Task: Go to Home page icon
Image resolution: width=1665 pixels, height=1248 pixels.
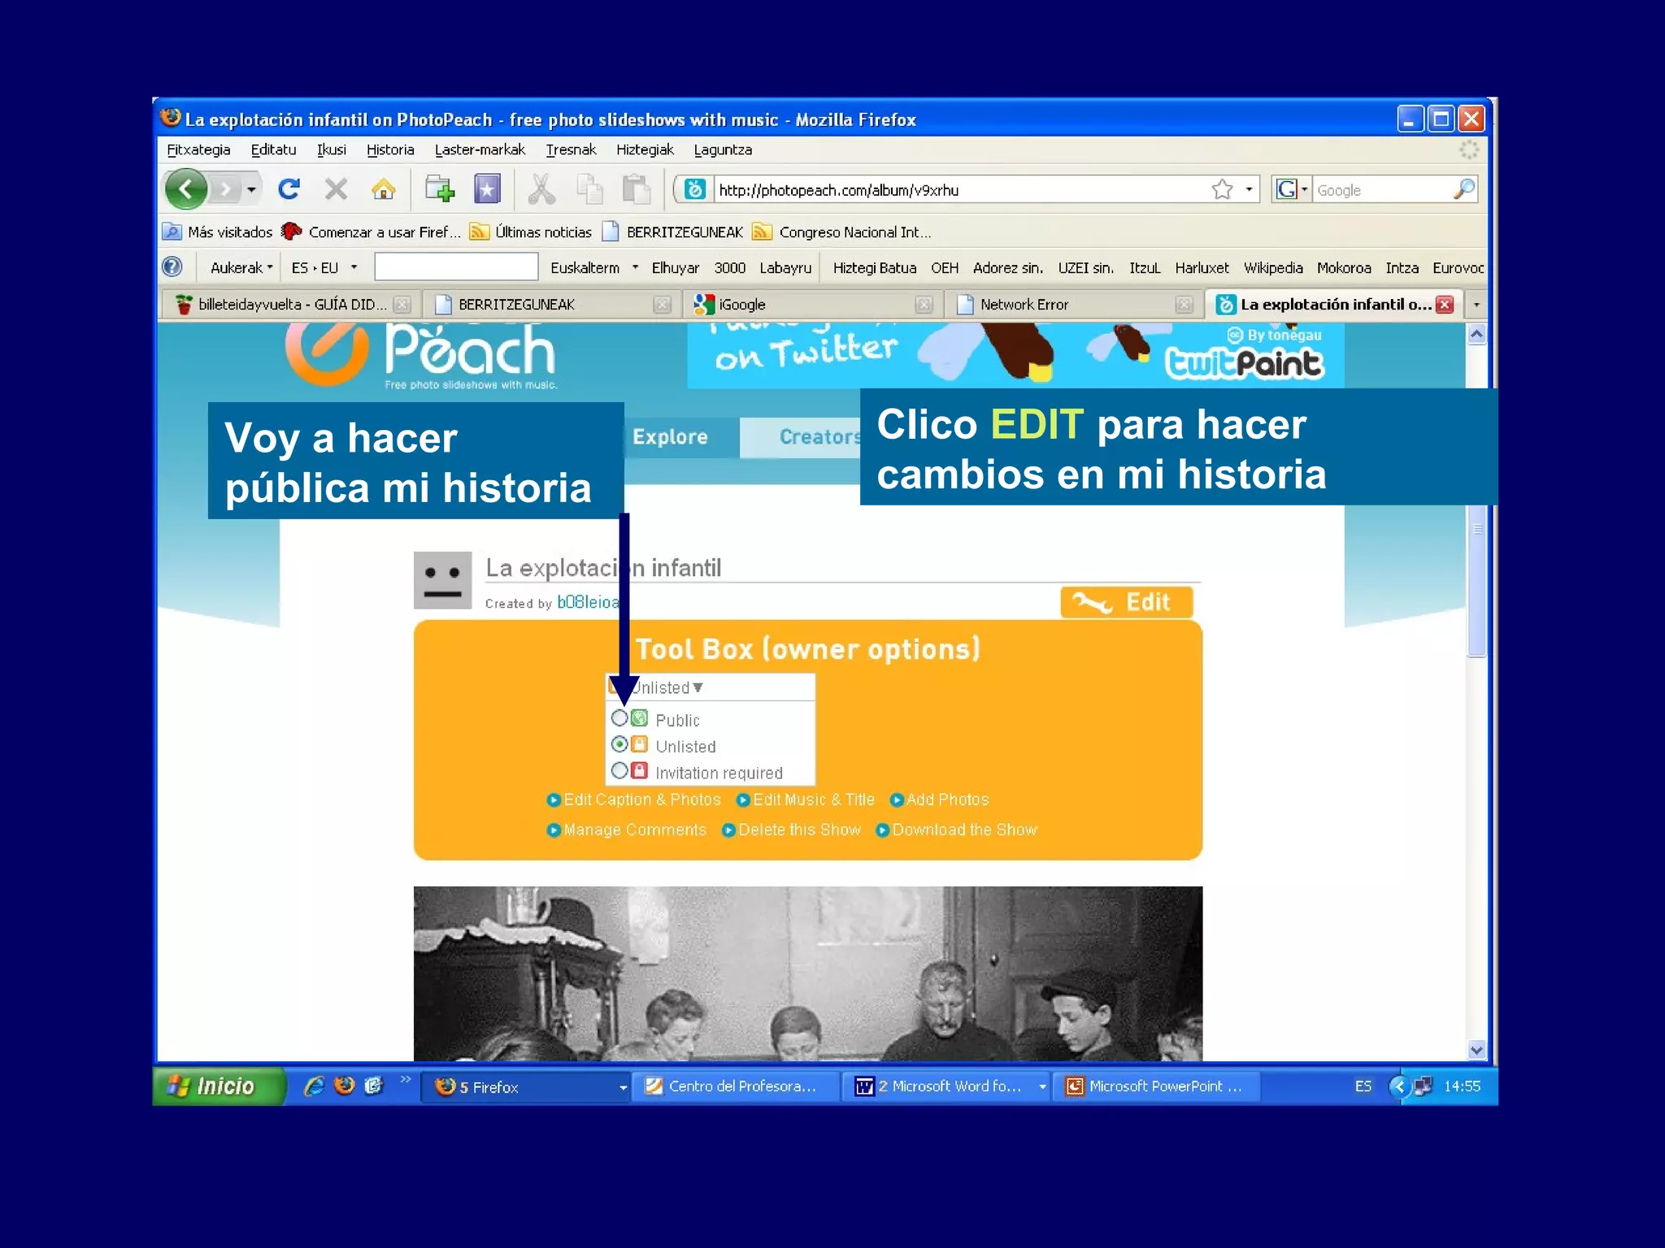Action: [383, 189]
